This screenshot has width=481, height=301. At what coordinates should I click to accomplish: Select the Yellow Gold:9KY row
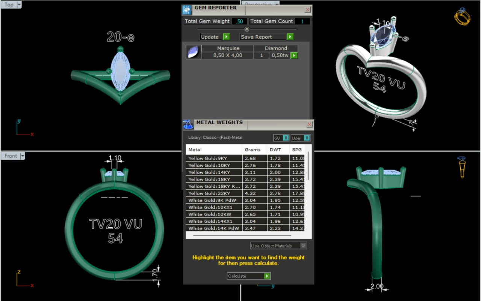coord(245,158)
